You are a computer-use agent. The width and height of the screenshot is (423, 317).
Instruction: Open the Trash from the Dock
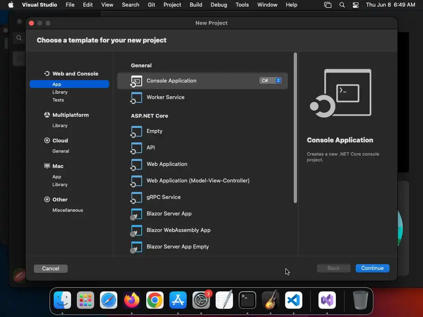360,300
